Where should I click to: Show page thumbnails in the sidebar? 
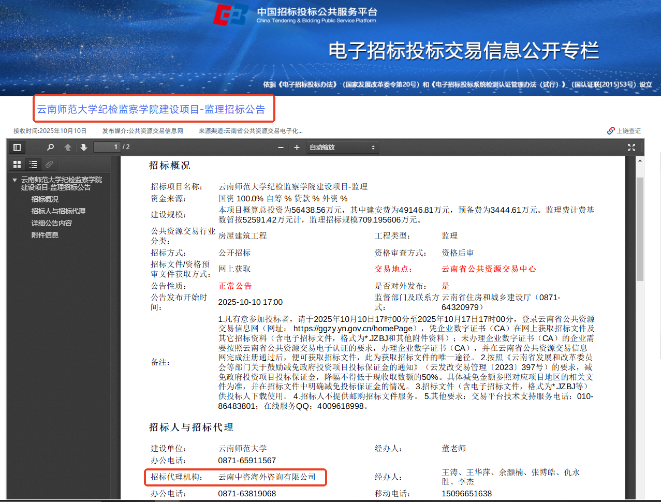[17, 165]
